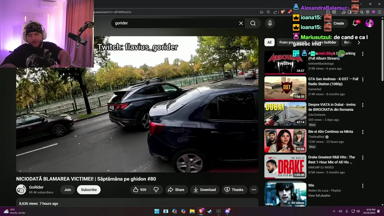Open the 90s playlist thumbnail
This screenshot has height=216, width=384.
pos(285,194)
